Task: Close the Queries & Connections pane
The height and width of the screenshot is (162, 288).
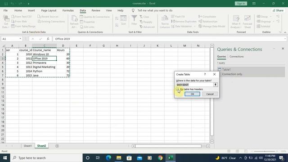Action: tap(283, 49)
